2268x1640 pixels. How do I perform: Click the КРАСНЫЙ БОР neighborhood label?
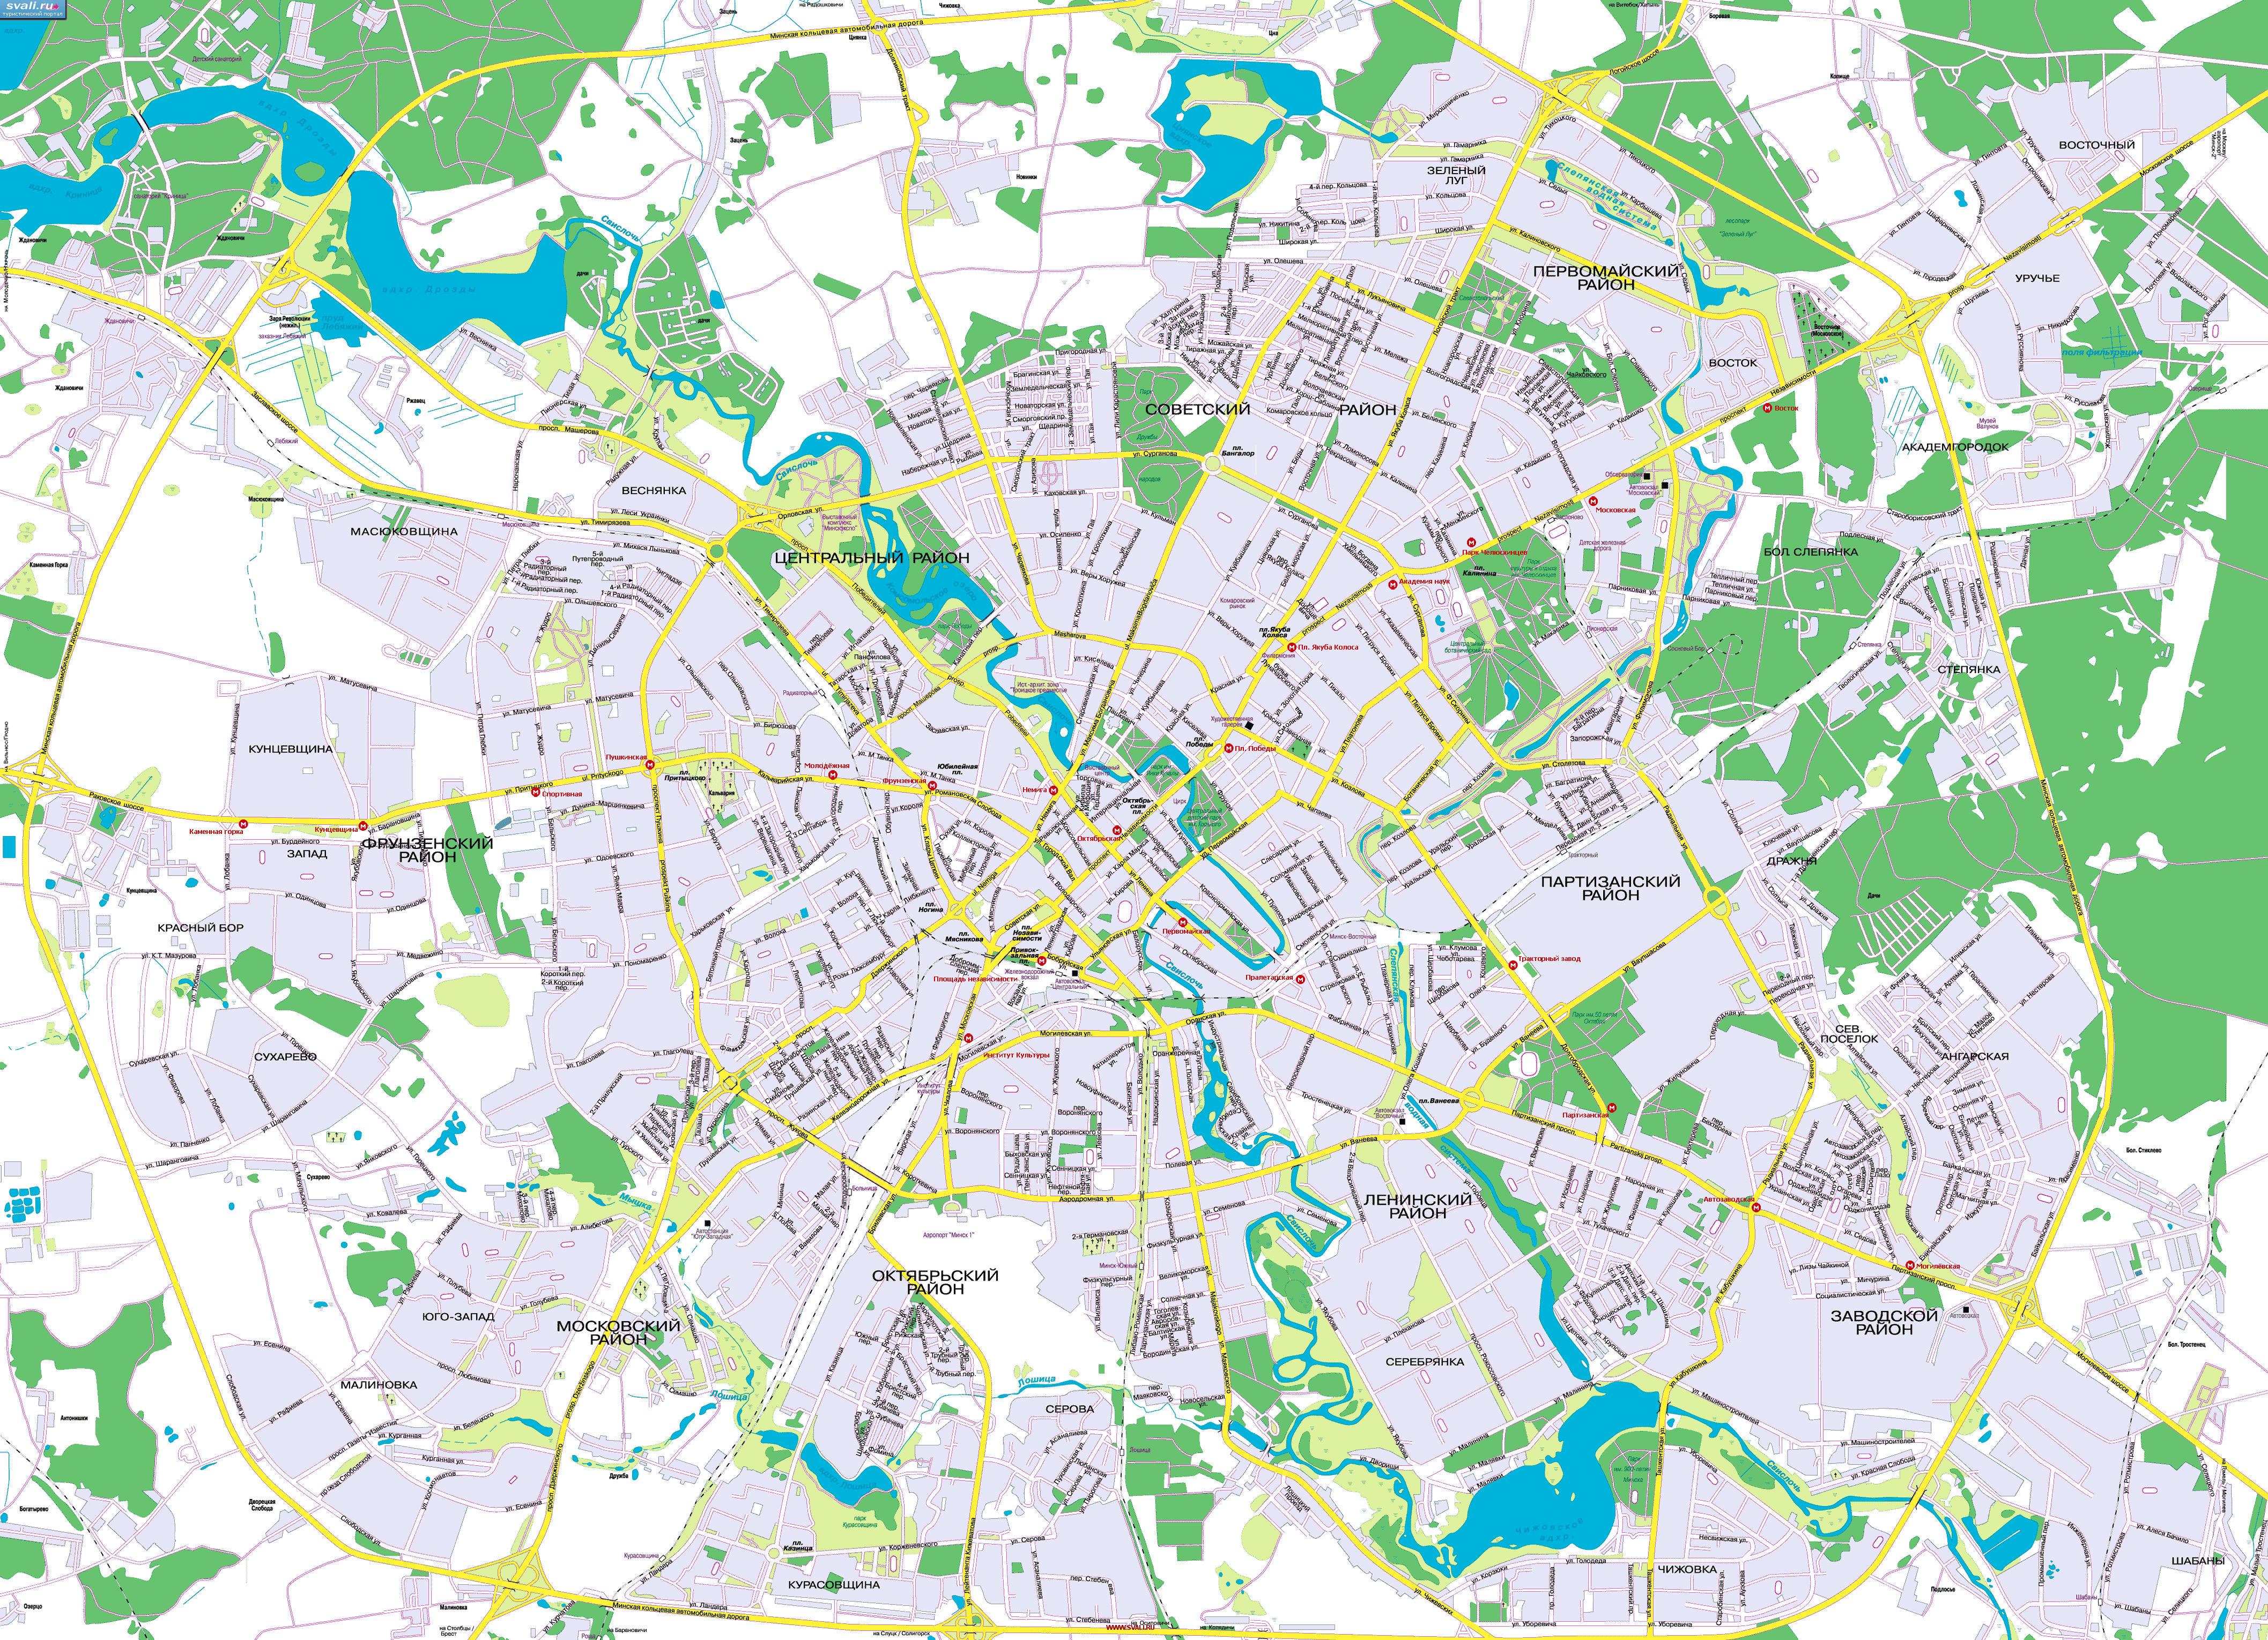tap(201, 927)
